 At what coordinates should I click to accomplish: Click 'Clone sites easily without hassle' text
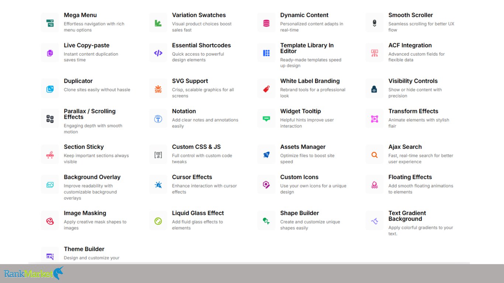coord(97,90)
